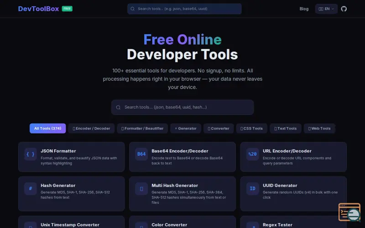The height and width of the screenshot is (228, 365).
Task: Click the 'Developer Tools' heading text
Action: coord(182,54)
